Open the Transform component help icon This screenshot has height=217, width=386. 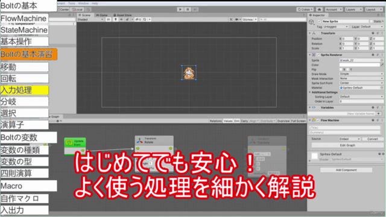point(373,33)
